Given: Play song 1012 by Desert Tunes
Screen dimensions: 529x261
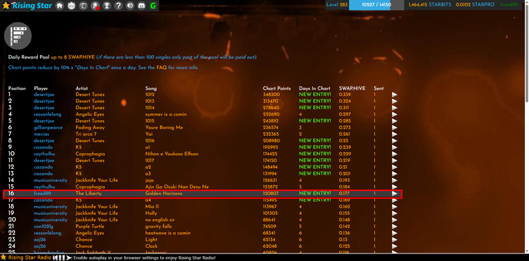Looking at the screenshot, I should pyautogui.click(x=395, y=95).
